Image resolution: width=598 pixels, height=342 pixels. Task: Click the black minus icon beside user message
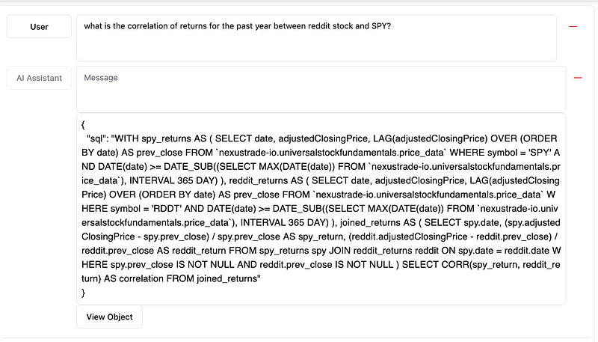pyautogui.click(x=573, y=26)
